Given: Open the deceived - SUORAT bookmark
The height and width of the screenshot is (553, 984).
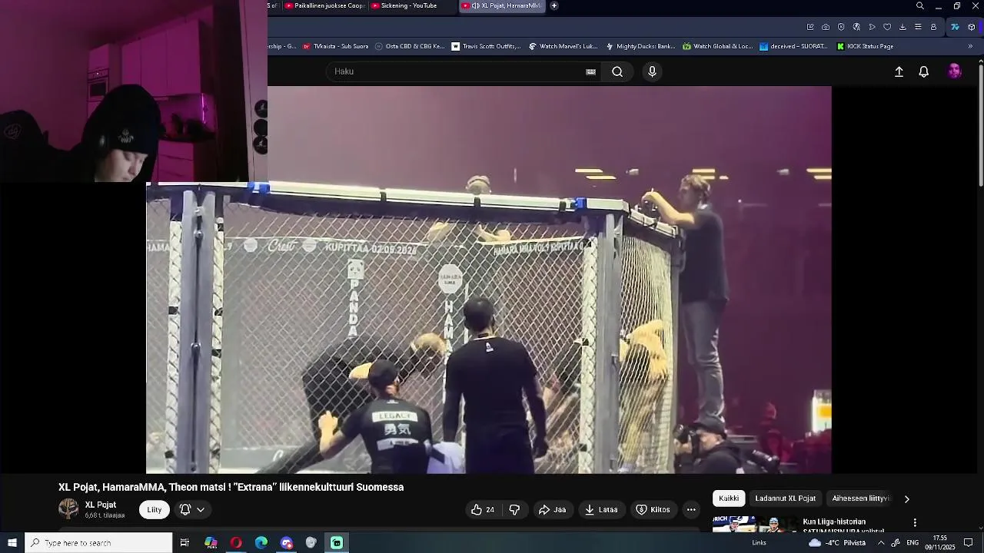Looking at the screenshot, I should (x=793, y=46).
